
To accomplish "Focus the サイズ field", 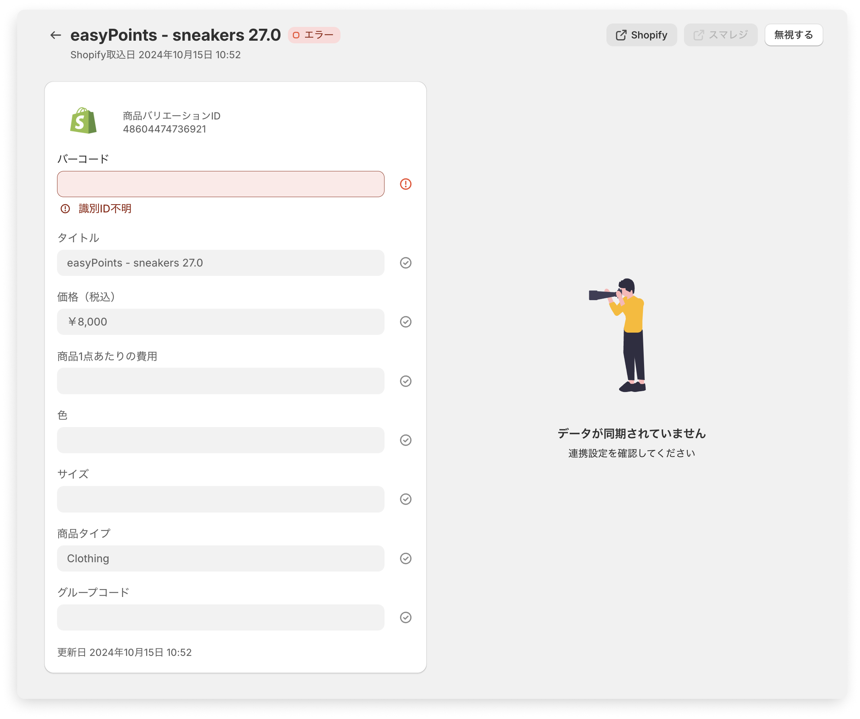I will point(220,499).
